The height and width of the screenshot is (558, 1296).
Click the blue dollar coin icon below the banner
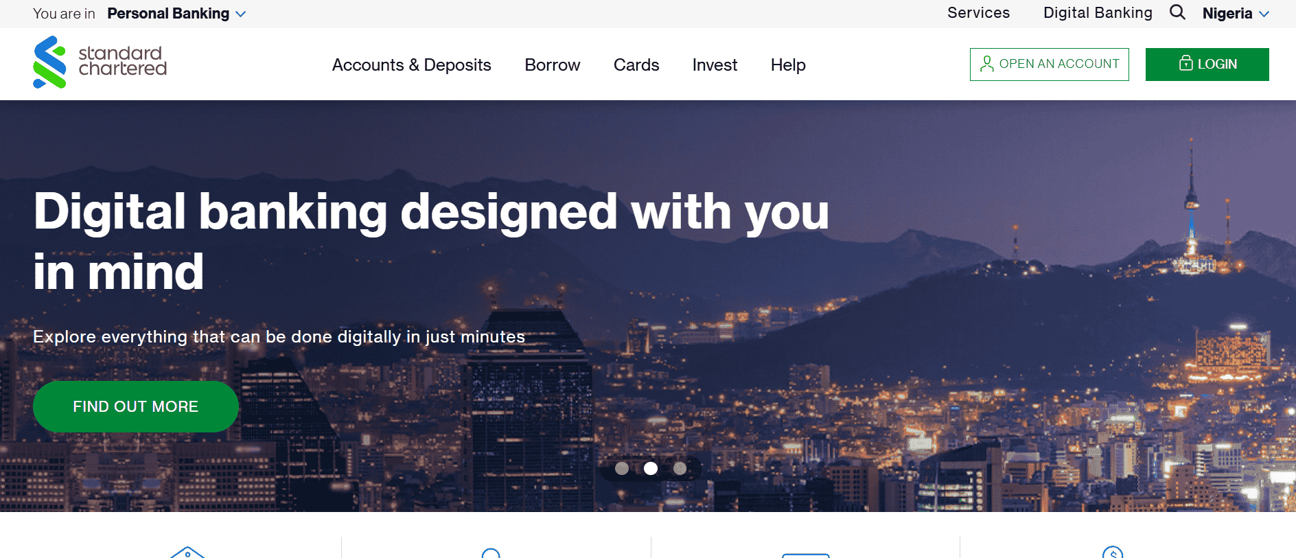click(1112, 553)
